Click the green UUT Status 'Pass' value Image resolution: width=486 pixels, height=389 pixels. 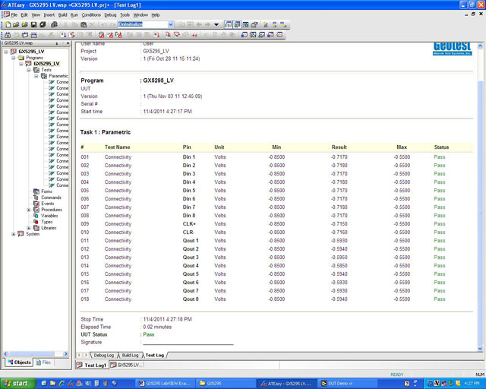pos(149,335)
